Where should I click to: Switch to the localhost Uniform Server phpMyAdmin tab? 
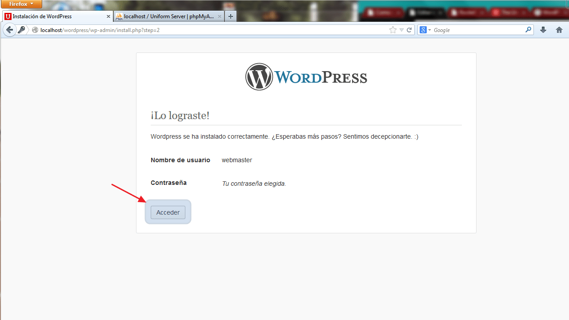[x=169, y=16]
